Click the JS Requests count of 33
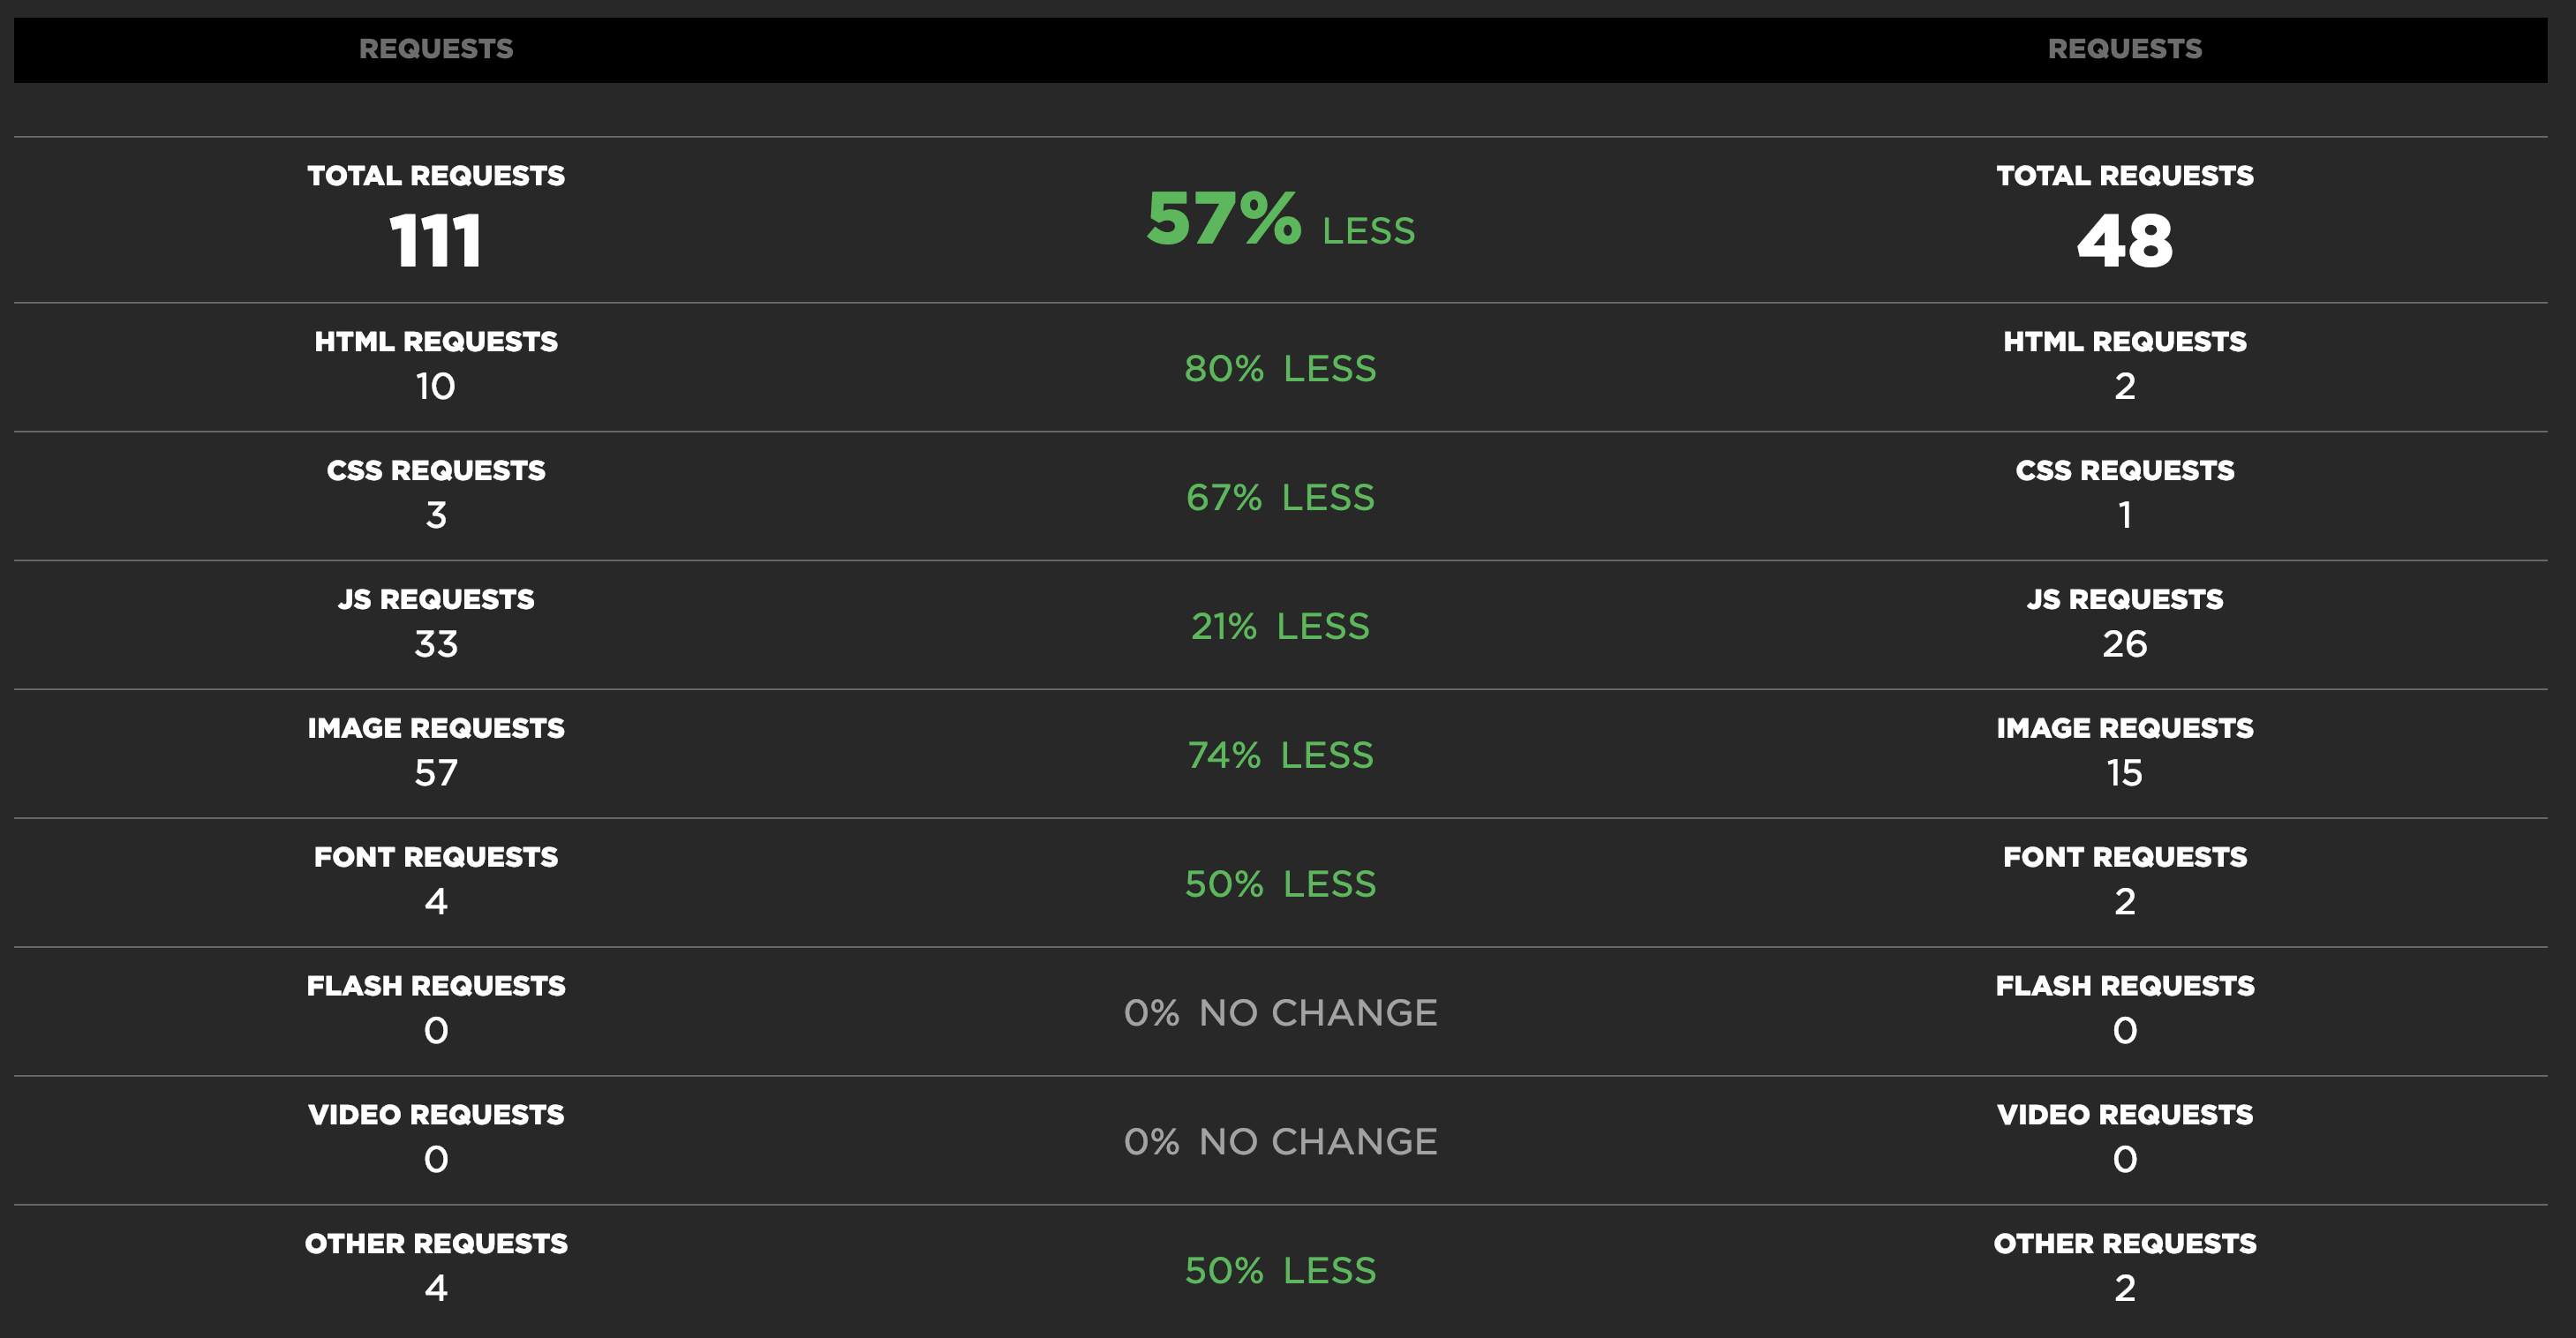Viewport: 2576px width, 1338px height. (x=436, y=645)
